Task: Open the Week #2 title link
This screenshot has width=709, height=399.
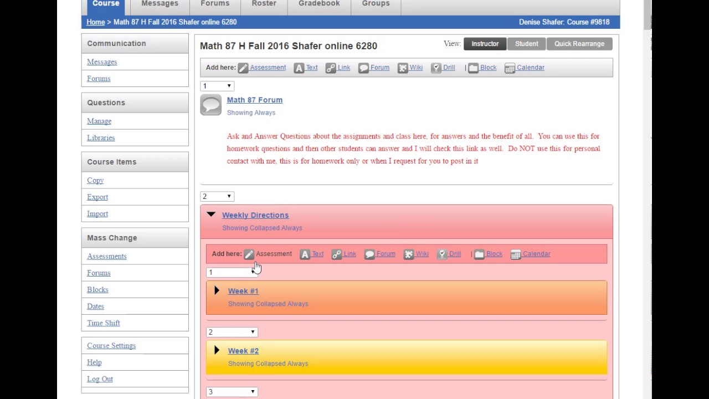Action: click(243, 351)
